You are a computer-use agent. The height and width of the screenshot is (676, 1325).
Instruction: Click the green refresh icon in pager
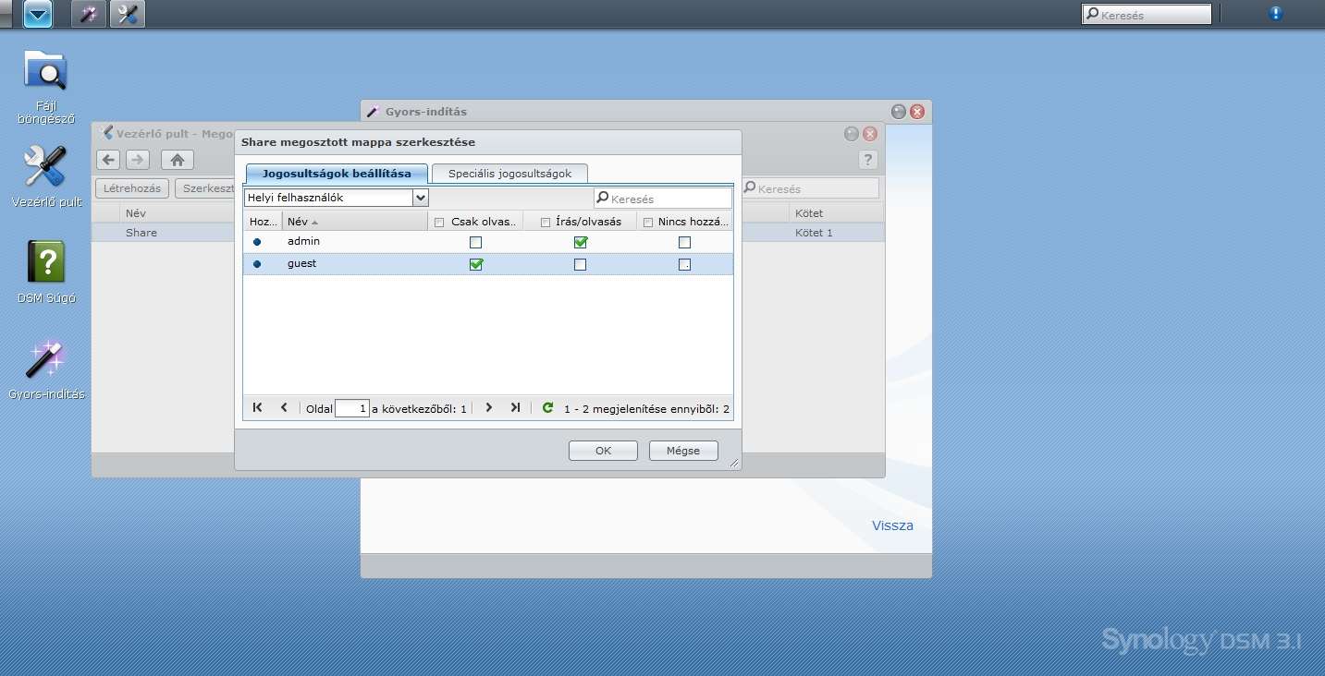(547, 408)
